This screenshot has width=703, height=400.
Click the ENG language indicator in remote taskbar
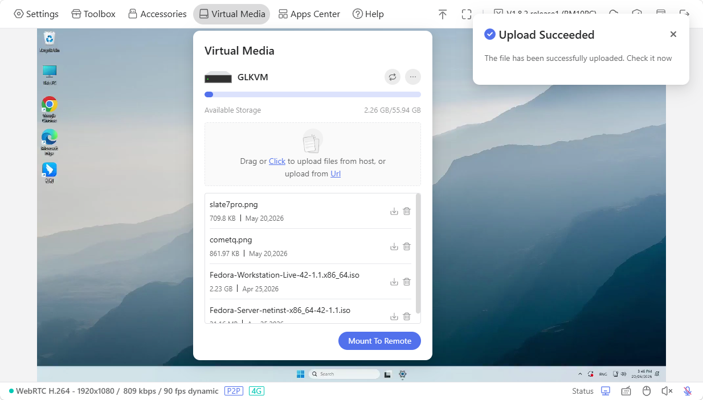pyautogui.click(x=603, y=374)
